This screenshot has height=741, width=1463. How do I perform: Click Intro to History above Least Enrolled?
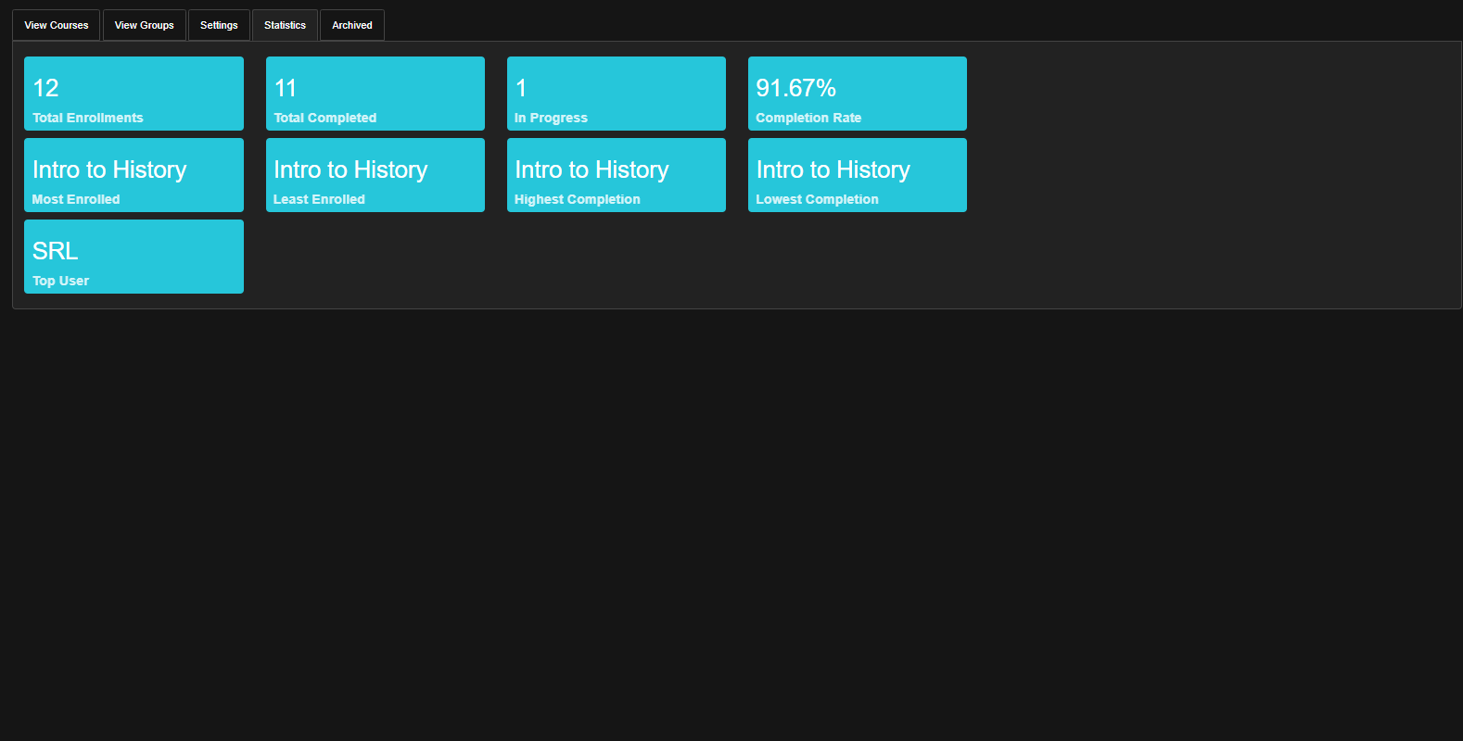[x=350, y=170]
